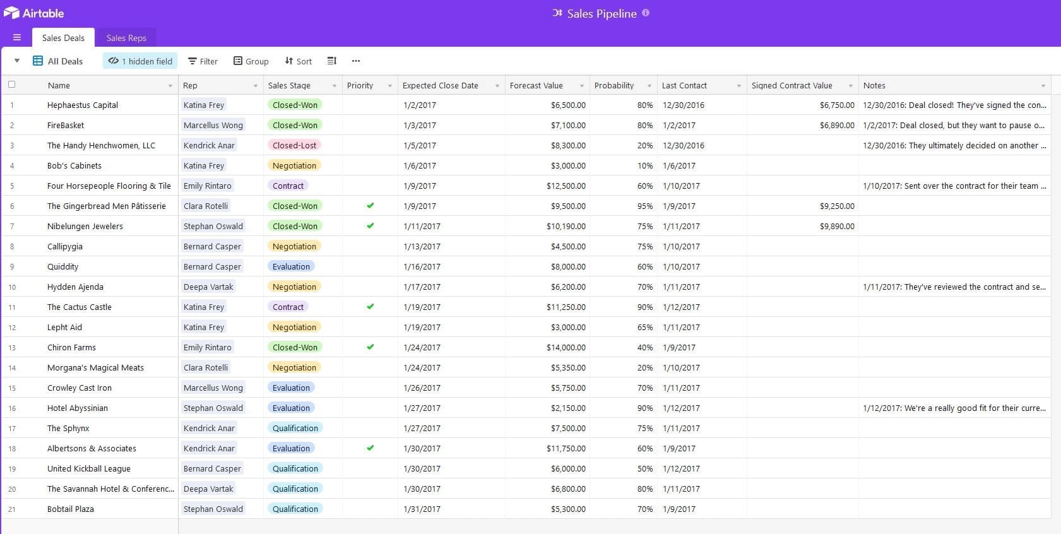Open the Group menu
Screen dimensions: 1061x534
pyautogui.click(x=251, y=61)
